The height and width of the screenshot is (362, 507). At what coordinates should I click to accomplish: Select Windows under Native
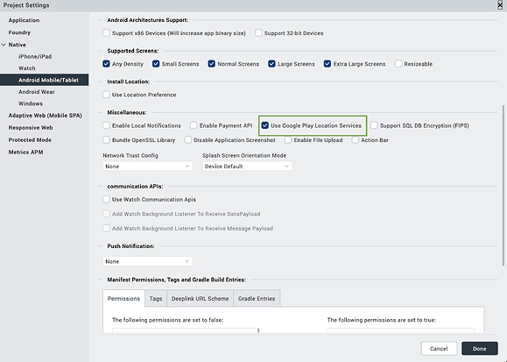pyautogui.click(x=31, y=103)
